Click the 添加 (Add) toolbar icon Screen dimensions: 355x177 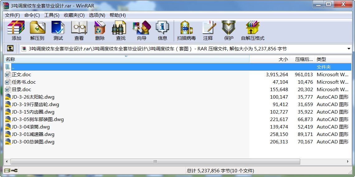16,30
